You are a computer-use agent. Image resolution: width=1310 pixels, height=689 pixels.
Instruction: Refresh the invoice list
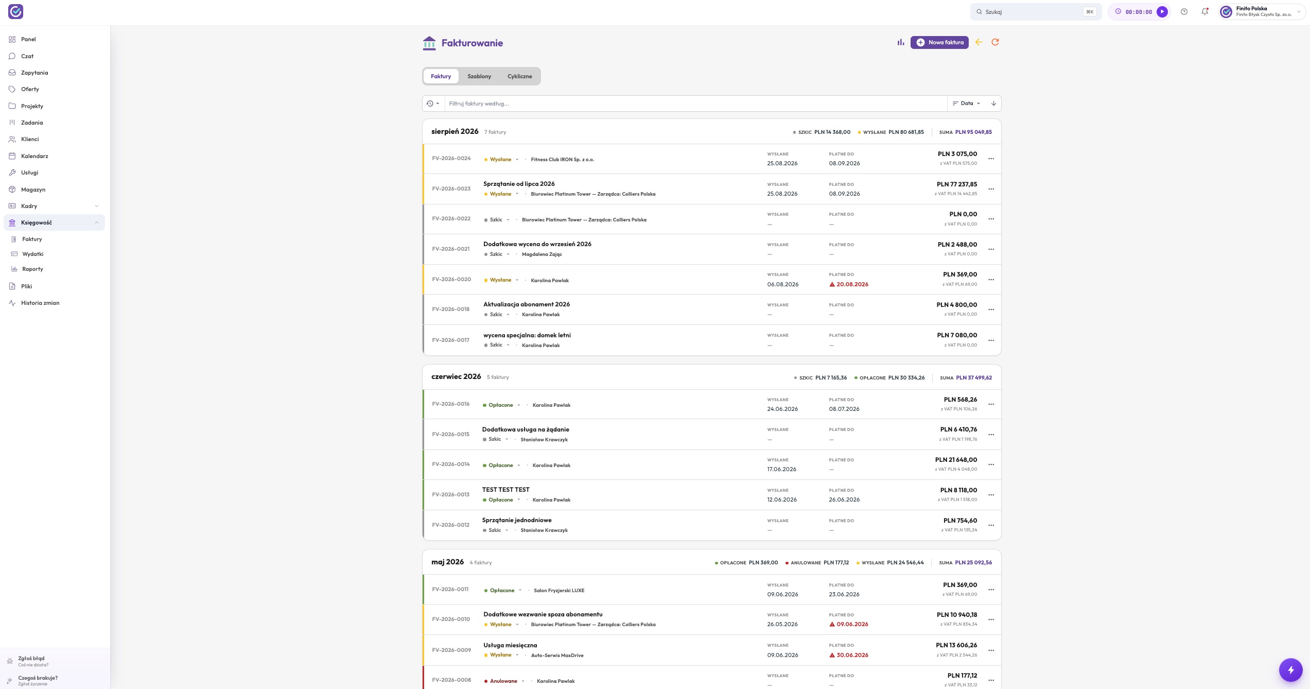click(995, 42)
